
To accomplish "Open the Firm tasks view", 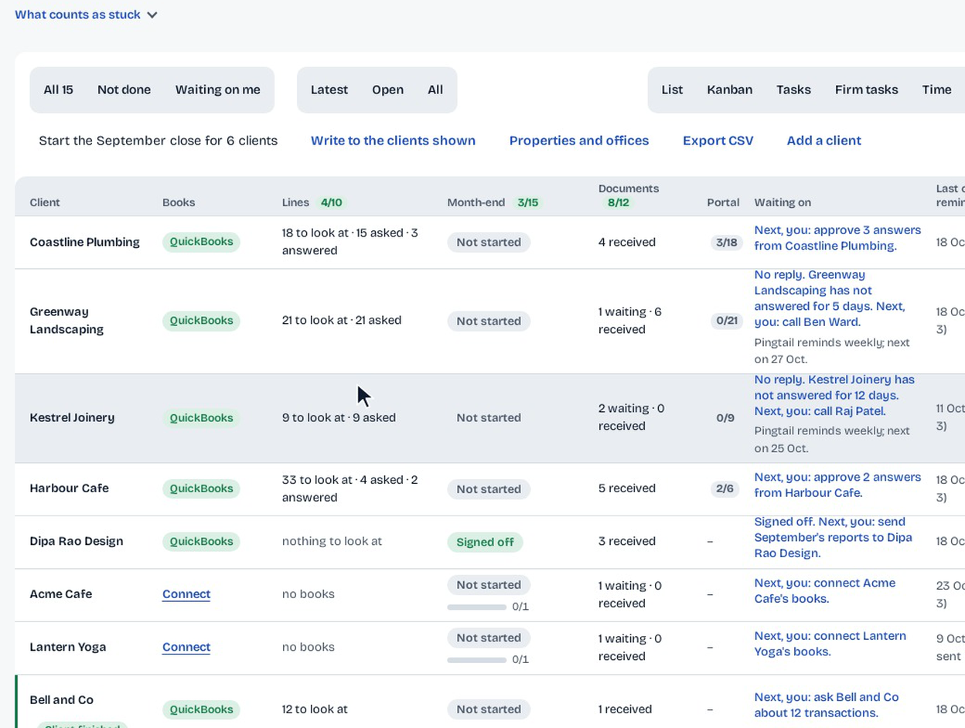I will click(866, 90).
